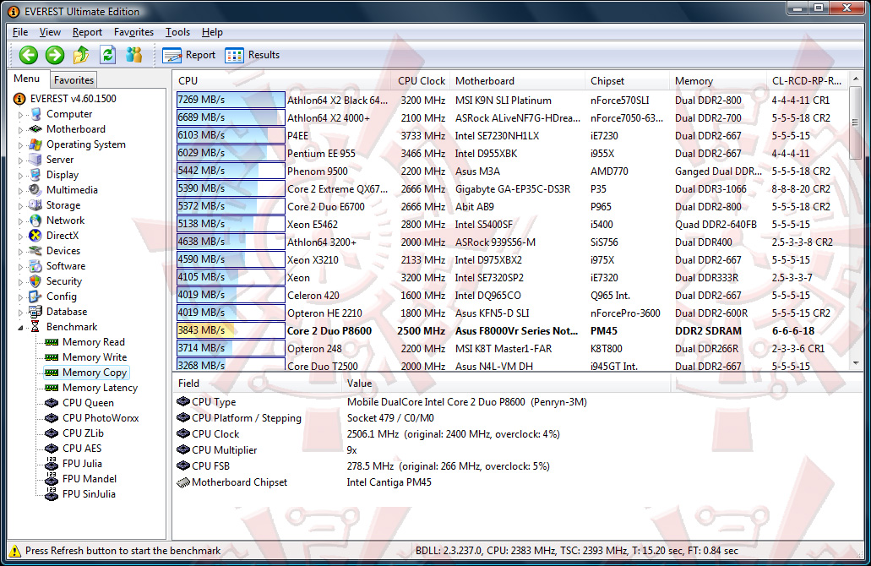This screenshot has width=871, height=566.
Task: Switch to the Menu tab
Action: pos(27,79)
